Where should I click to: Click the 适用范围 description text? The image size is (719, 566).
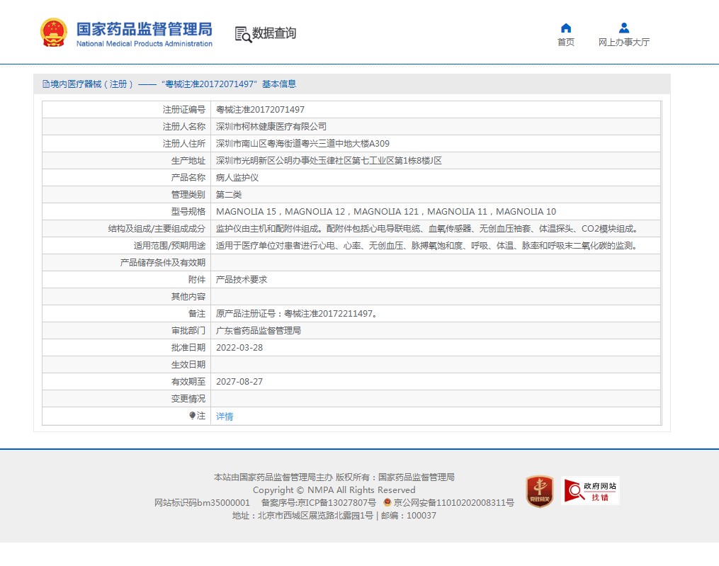tap(427, 245)
